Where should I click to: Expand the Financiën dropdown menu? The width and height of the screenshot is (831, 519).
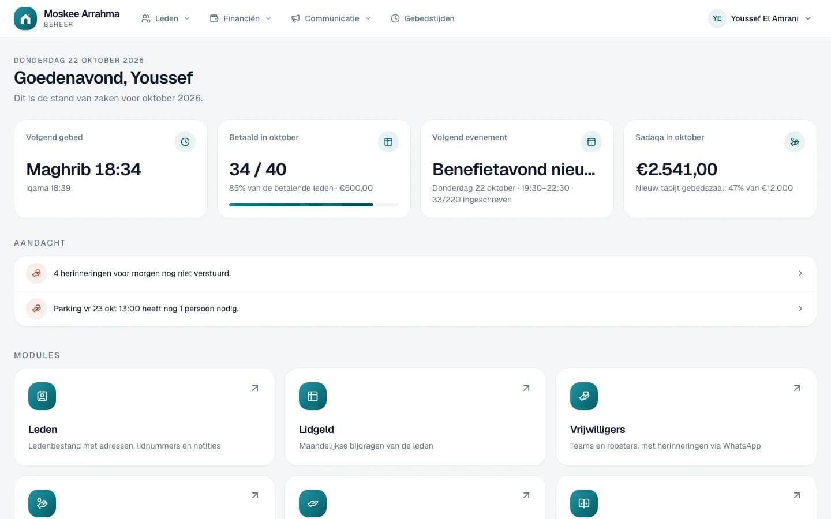coord(241,18)
